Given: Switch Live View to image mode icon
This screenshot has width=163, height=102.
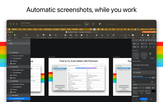Looking at the screenshot, I should [x=87, y=24].
